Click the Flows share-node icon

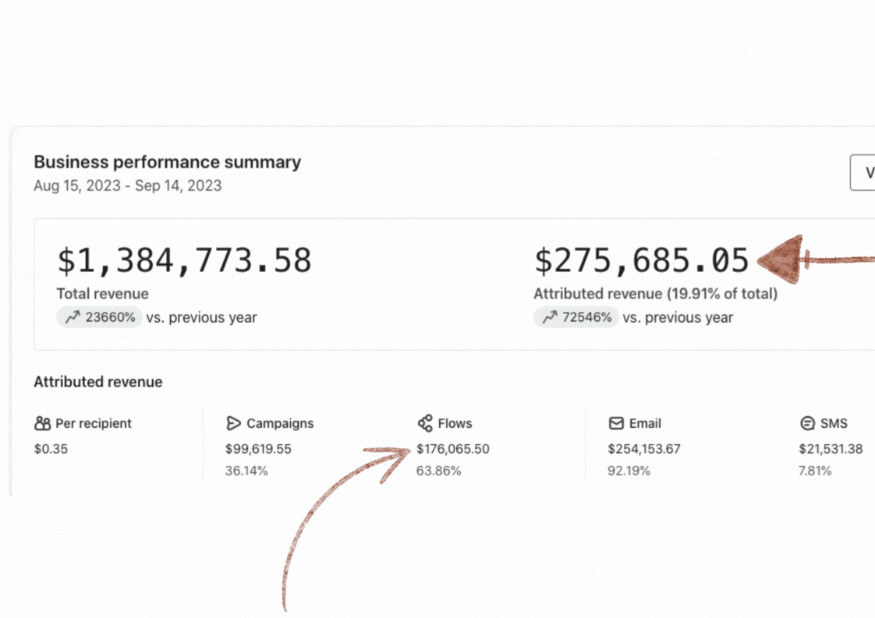tap(425, 423)
